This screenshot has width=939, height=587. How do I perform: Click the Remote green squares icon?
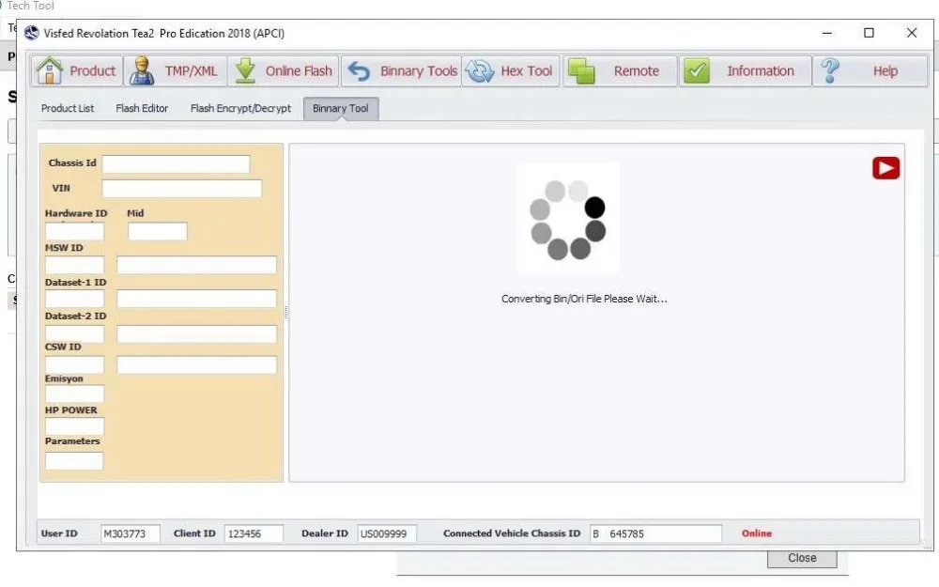tap(581, 71)
